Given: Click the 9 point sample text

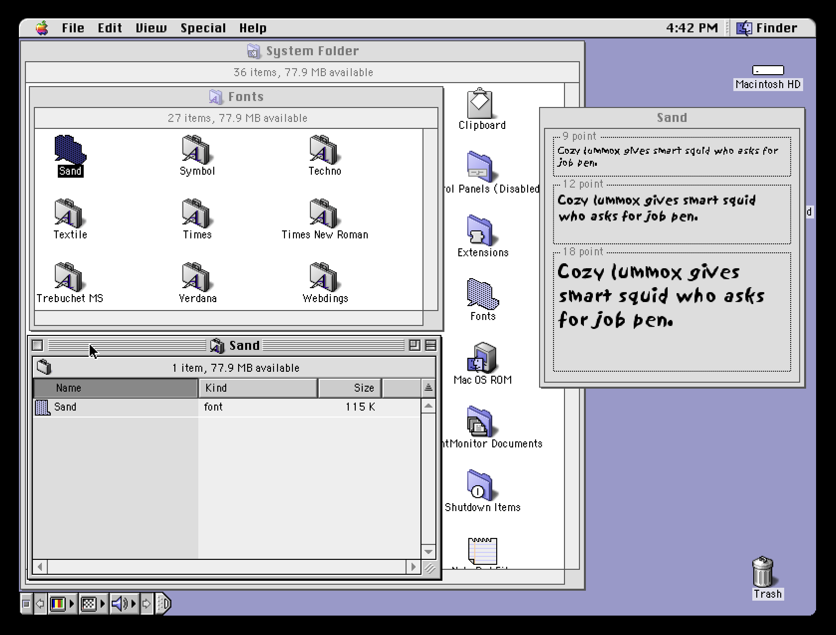Looking at the screenshot, I should tap(668, 156).
